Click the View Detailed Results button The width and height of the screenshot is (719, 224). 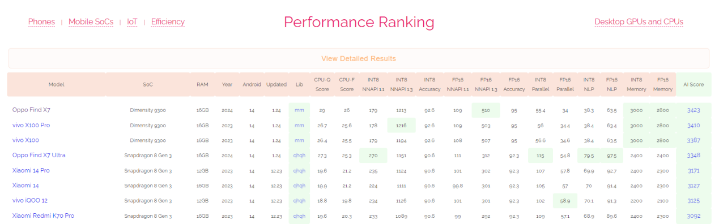[x=359, y=58]
